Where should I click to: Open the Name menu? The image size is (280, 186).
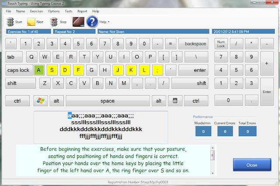point(21,11)
